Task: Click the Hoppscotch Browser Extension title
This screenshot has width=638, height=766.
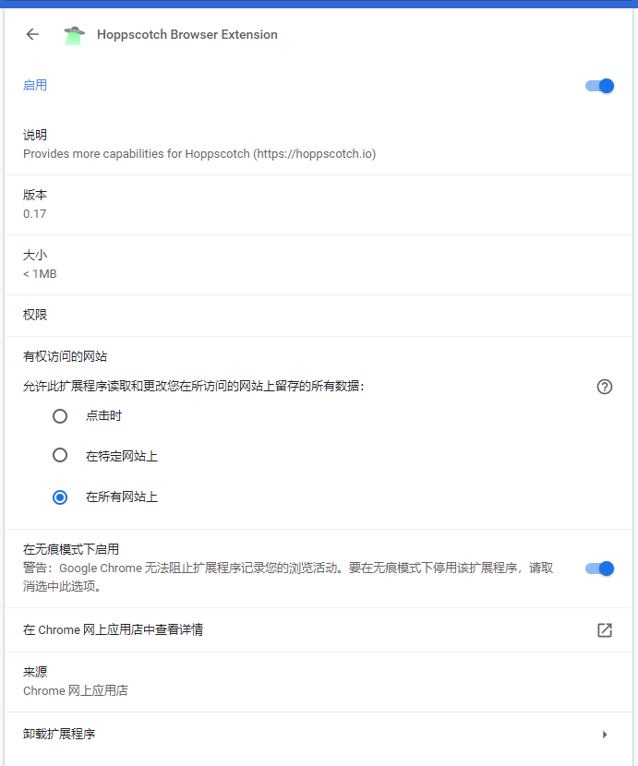Action: (187, 35)
